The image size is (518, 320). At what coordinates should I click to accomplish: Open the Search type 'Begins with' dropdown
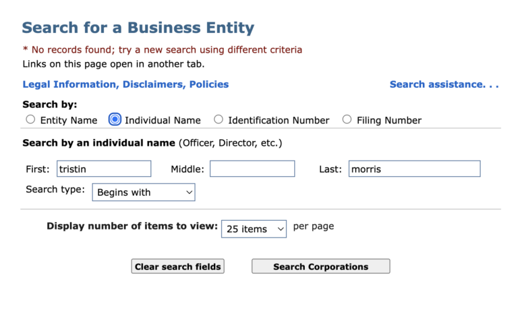[x=144, y=192]
